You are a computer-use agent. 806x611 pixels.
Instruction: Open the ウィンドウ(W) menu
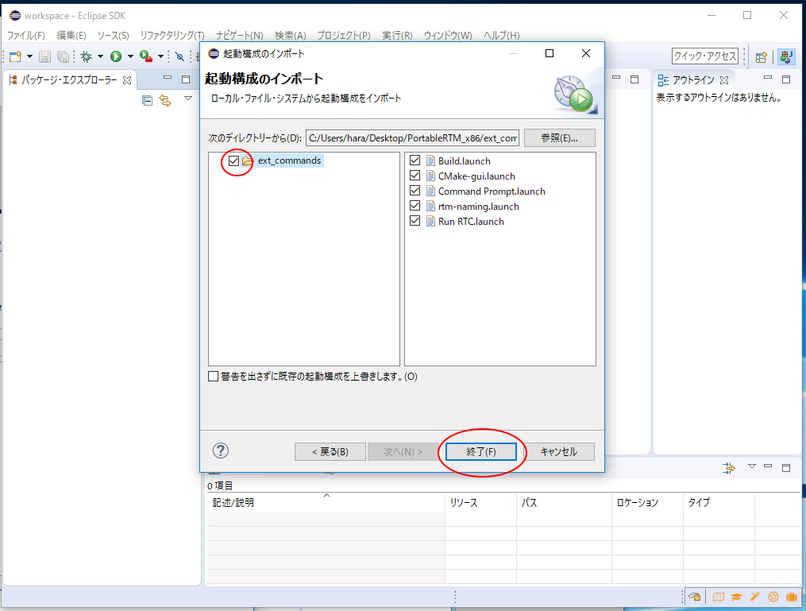(x=448, y=36)
